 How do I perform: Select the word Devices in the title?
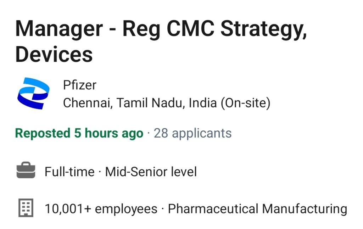tap(54, 54)
